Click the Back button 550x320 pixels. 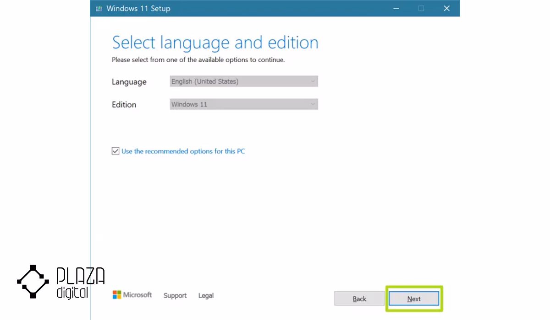tap(359, 299)
